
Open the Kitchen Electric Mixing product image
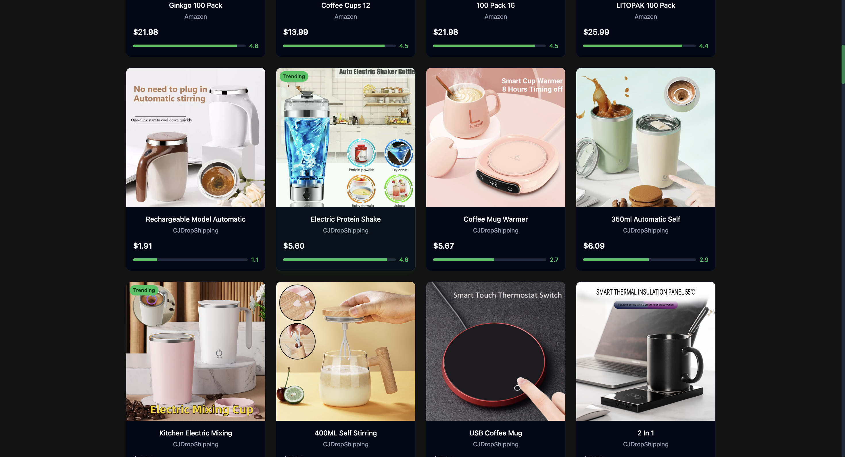pos(195,351)
